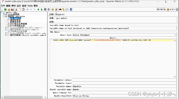This screenshot has height=99, width=179.
Task: Click inside the SQL query editor
Action: (x=113, y=59)
